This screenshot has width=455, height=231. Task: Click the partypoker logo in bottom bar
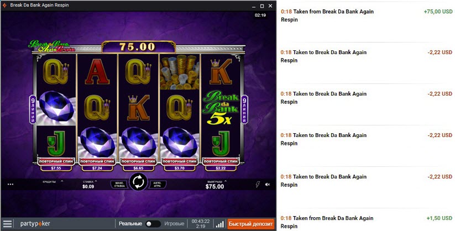(x=35, y=224)
